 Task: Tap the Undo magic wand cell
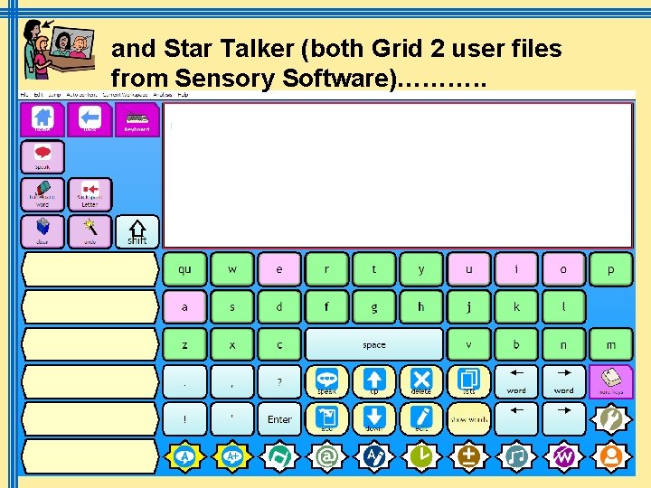pyautogui.click(x=90, y=232)
